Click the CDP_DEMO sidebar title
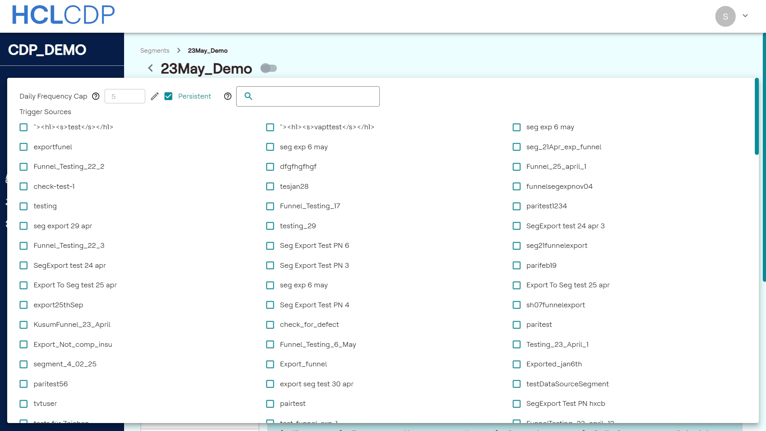The height and width of the screenshot is (431, 766). coord(47,50)
